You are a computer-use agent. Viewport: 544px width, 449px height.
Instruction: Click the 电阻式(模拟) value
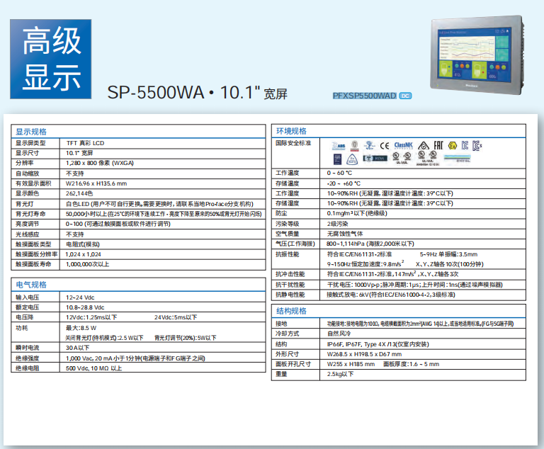83,244
